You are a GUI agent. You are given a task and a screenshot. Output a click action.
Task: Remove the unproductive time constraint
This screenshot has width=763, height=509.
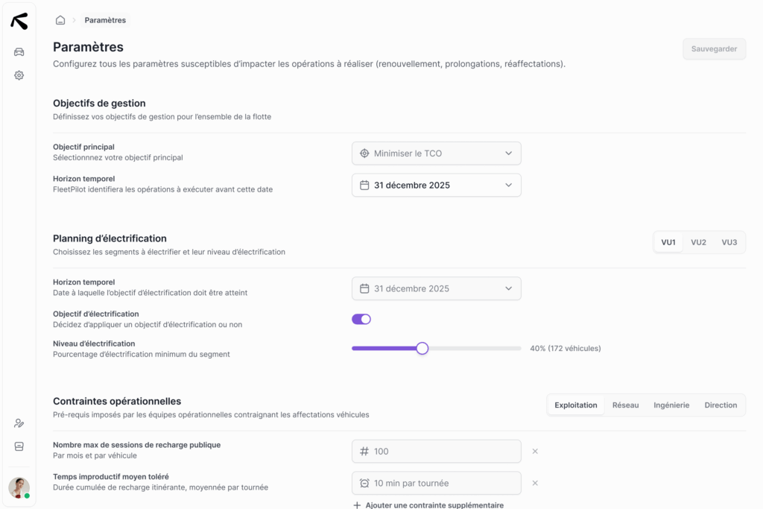click(x=535, y=483)
